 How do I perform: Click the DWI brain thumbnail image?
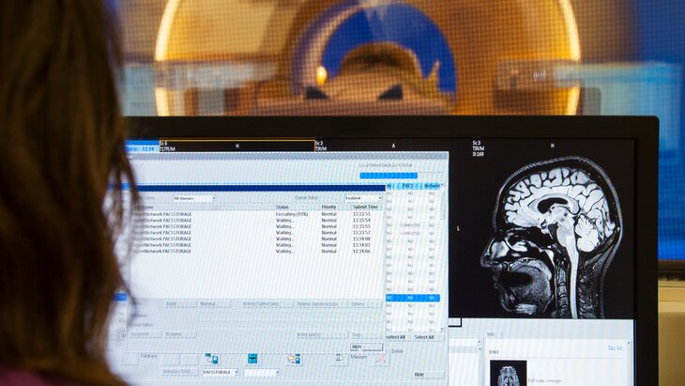[508, 373]
